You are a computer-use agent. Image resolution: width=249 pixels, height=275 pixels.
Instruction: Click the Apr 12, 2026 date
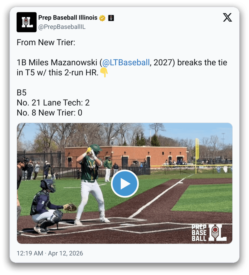coord(65,253)
